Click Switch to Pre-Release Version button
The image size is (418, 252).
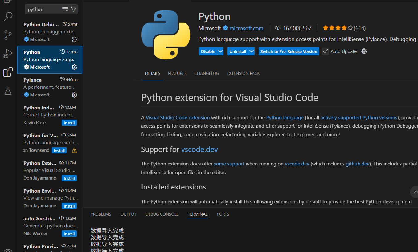click(289, 51)
